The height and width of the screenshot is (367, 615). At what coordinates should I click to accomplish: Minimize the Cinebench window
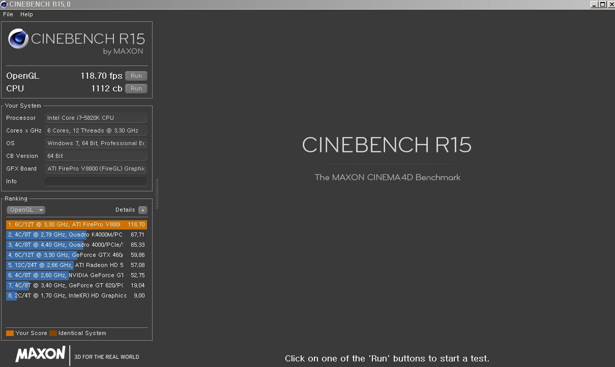click(594, 4)
